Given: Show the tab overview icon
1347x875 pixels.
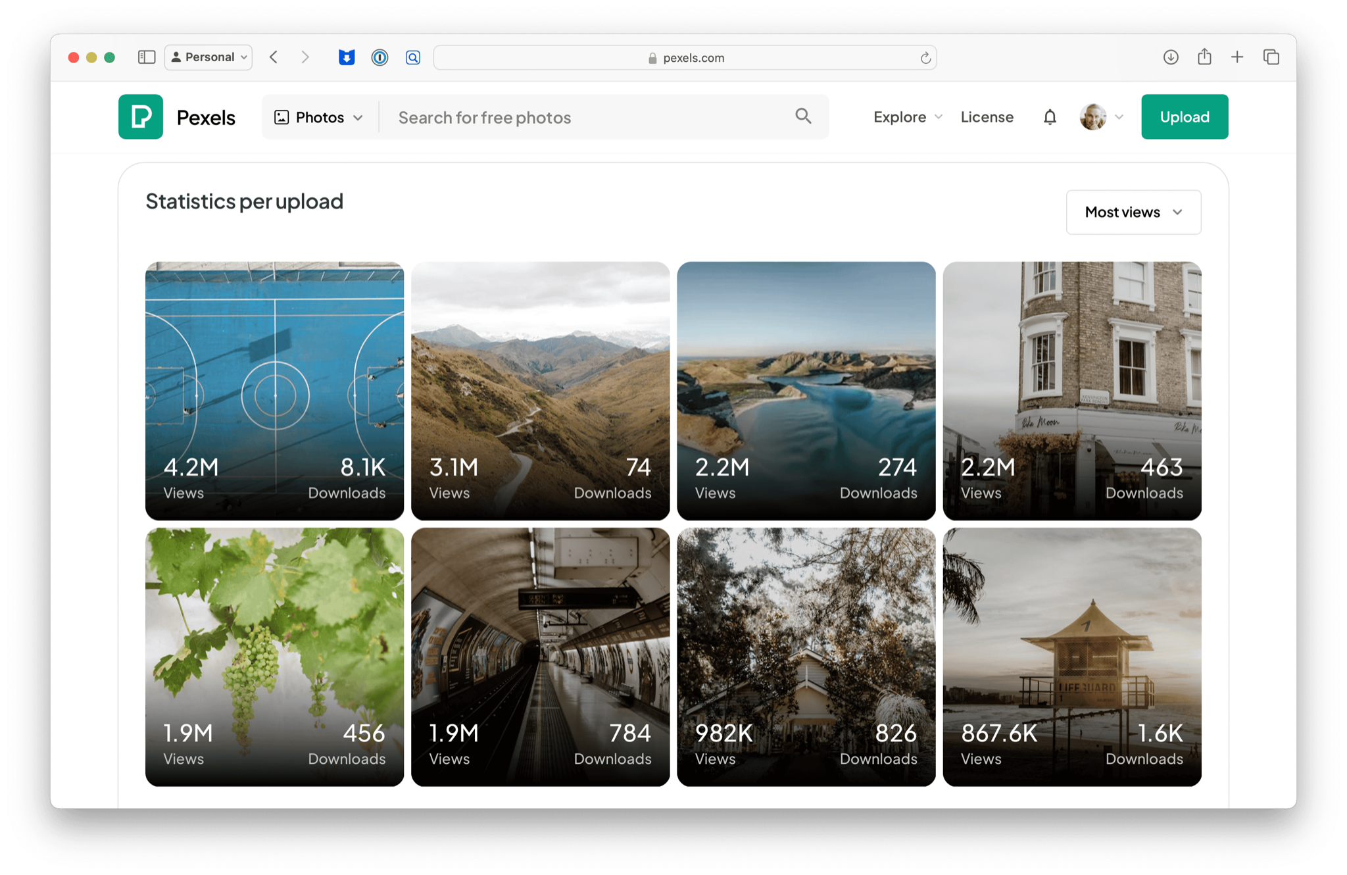Looking at the screenshot, I should coord(1271,57).
